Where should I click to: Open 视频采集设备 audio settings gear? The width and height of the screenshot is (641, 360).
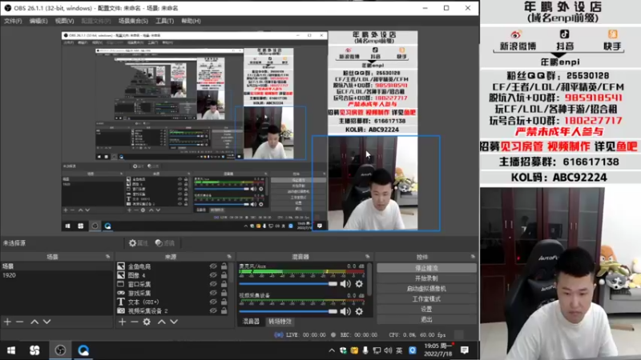[x=359, y=311]
